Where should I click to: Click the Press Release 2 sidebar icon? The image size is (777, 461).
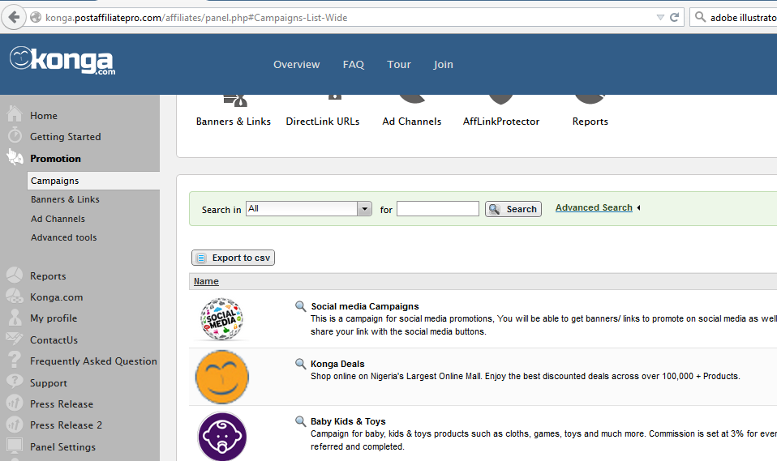pos(15,425)
